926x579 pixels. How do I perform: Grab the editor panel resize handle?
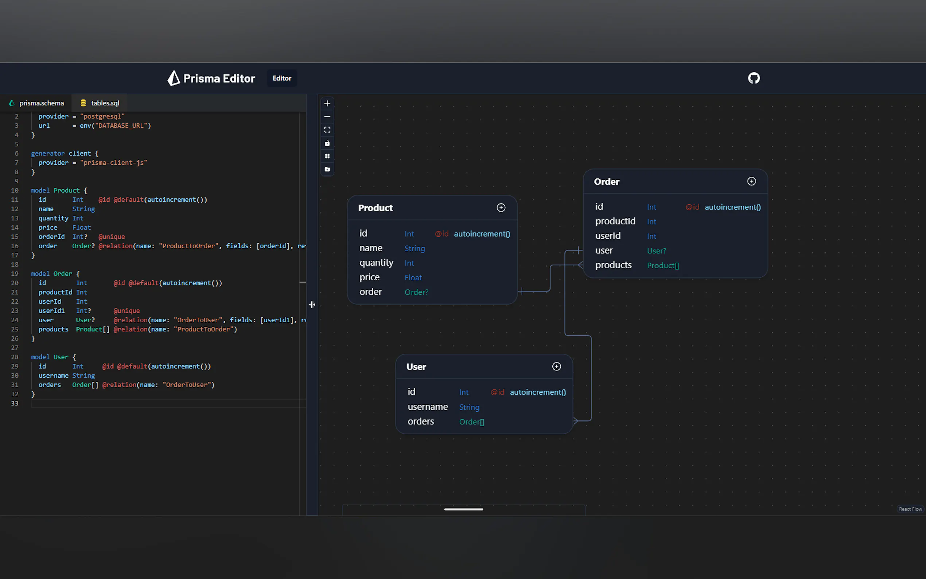[x=312, y=305]
